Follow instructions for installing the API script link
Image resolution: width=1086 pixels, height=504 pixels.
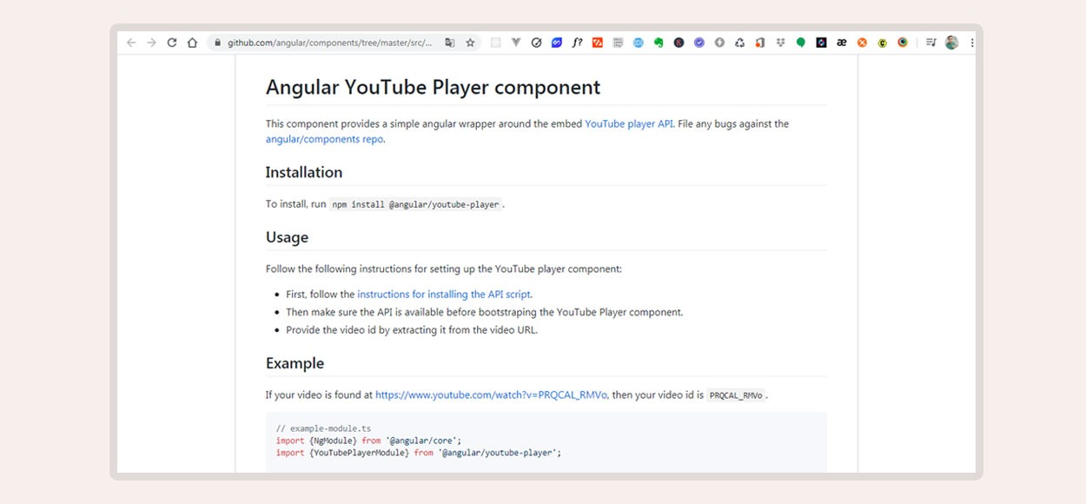point(444,295)
